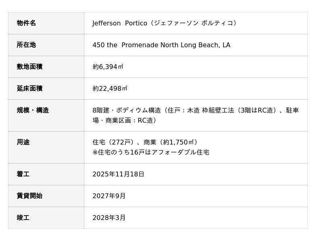The image size is (323, 241).
Task: Click the 駐車場・商業区画:RC造 text line
Action: (x=125, y=120)
